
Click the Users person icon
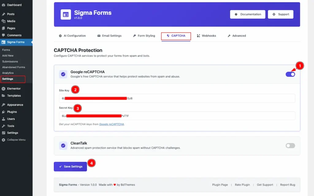coord(3,119)
